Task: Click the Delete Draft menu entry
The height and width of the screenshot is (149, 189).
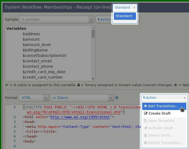Action: click(x=160, y=135)
